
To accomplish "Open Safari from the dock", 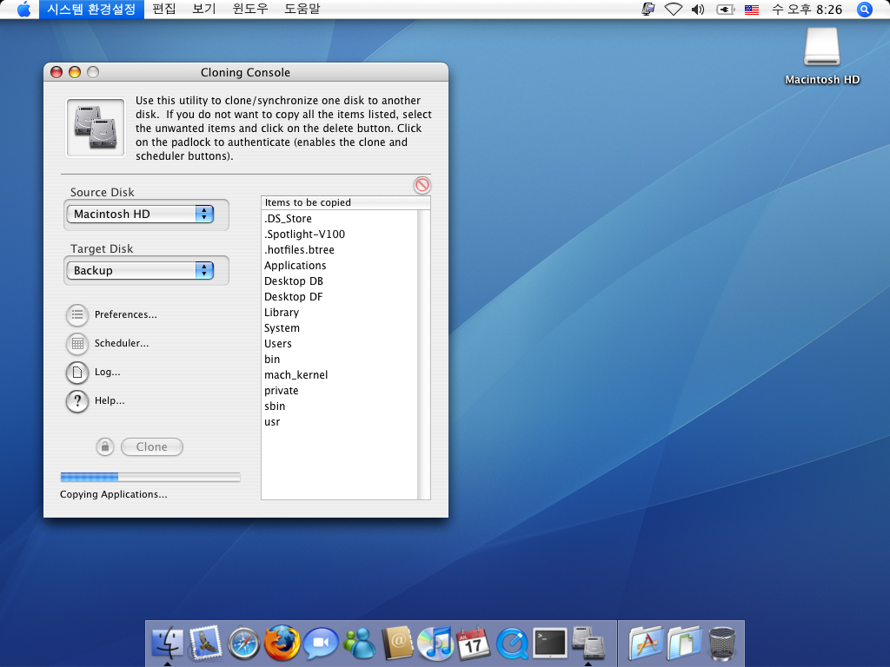I will (244, 644).
